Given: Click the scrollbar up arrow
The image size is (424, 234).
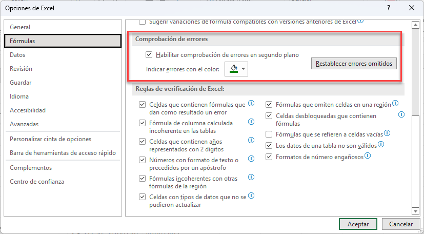Looking at the screenshot, I should click(x=415, y=25).
